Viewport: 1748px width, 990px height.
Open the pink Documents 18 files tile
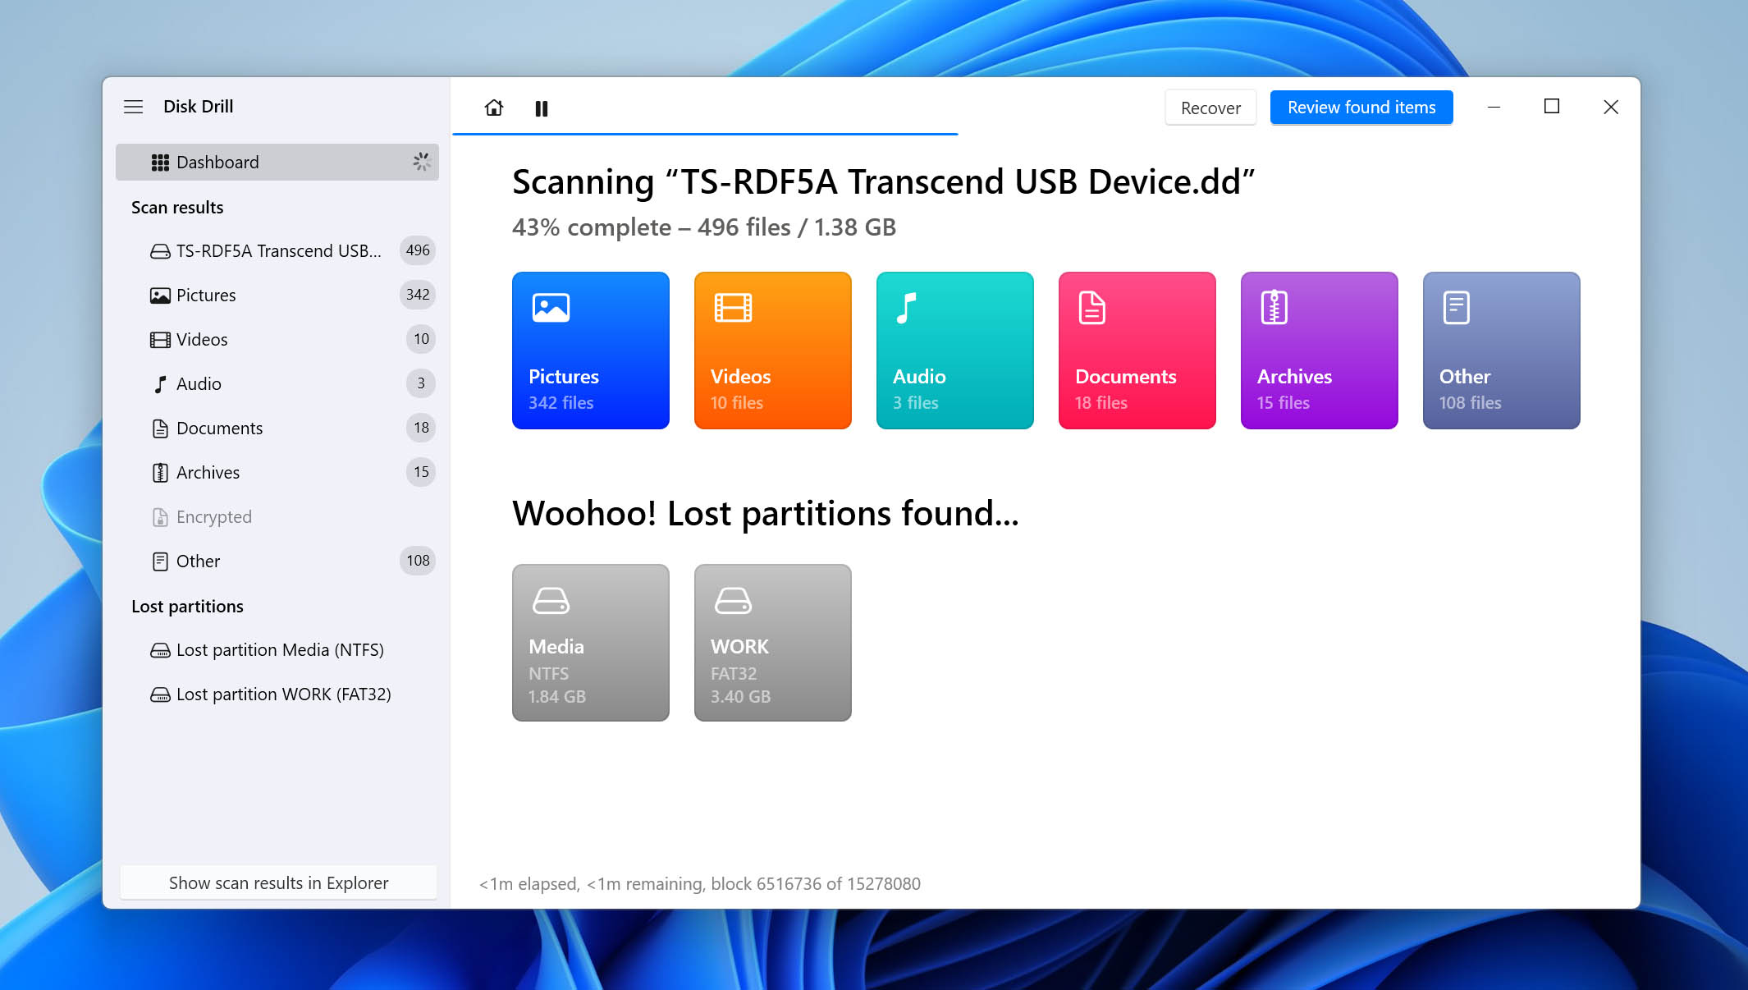click(1137, 351)
